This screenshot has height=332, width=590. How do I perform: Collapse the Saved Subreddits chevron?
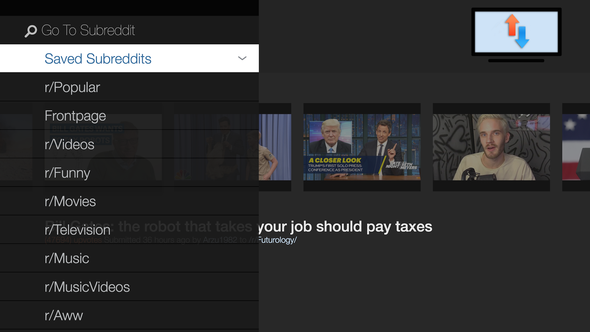242,58
